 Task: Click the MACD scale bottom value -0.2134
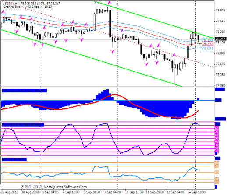click(220, 119)
